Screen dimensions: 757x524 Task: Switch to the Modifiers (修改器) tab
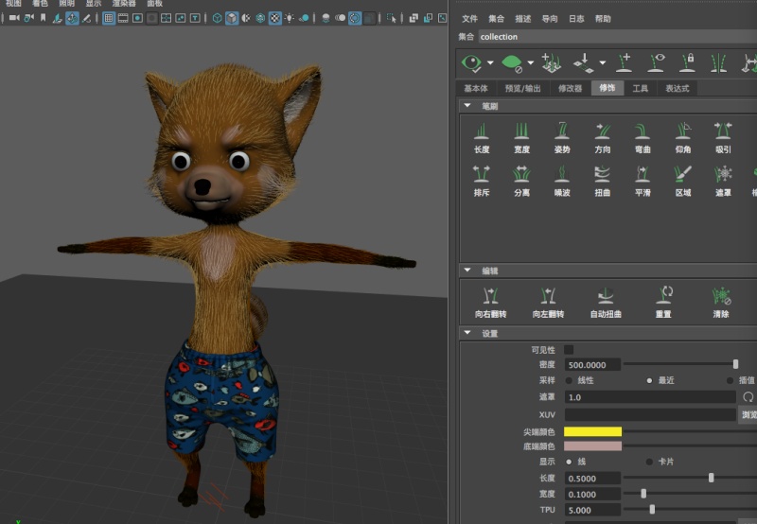point(571,88)
